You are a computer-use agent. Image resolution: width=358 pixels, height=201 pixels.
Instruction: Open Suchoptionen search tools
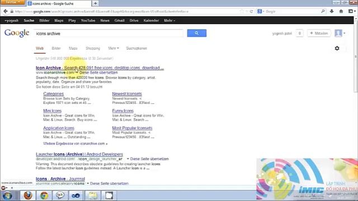coord(136,49)
